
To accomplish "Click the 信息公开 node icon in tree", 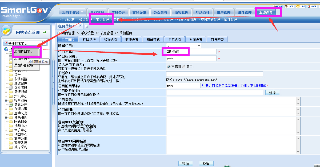I will [11, 105].
